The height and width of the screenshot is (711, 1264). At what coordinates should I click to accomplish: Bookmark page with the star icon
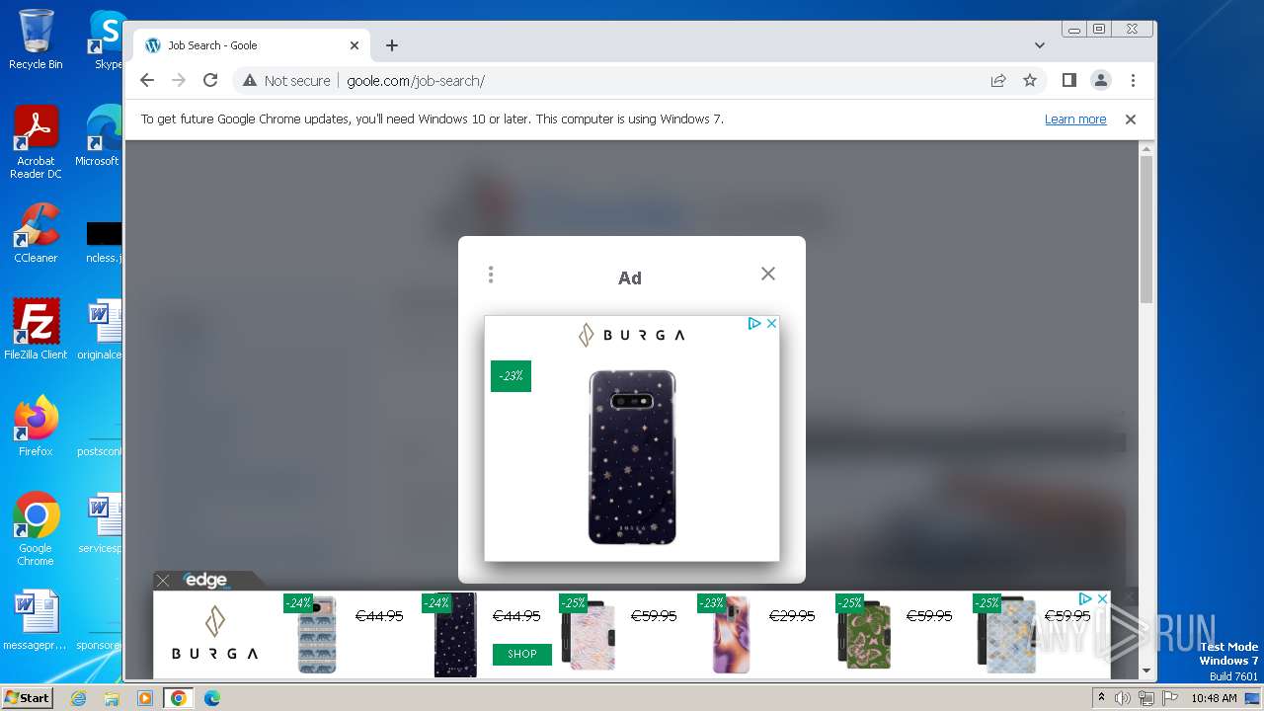[1030, 81]
